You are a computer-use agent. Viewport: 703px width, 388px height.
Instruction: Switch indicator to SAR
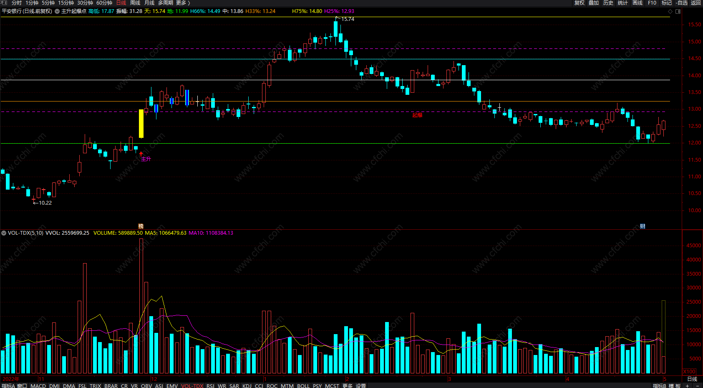point(234,385)
